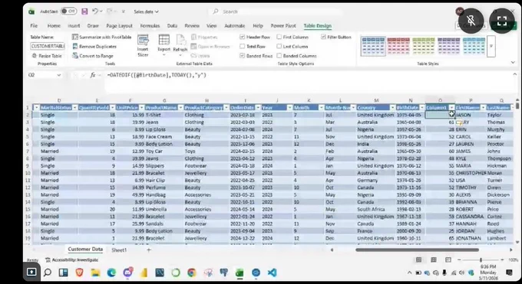Open Microsoft Edge from taskbar
The image size is (522, 284).
tap(111, 273)
